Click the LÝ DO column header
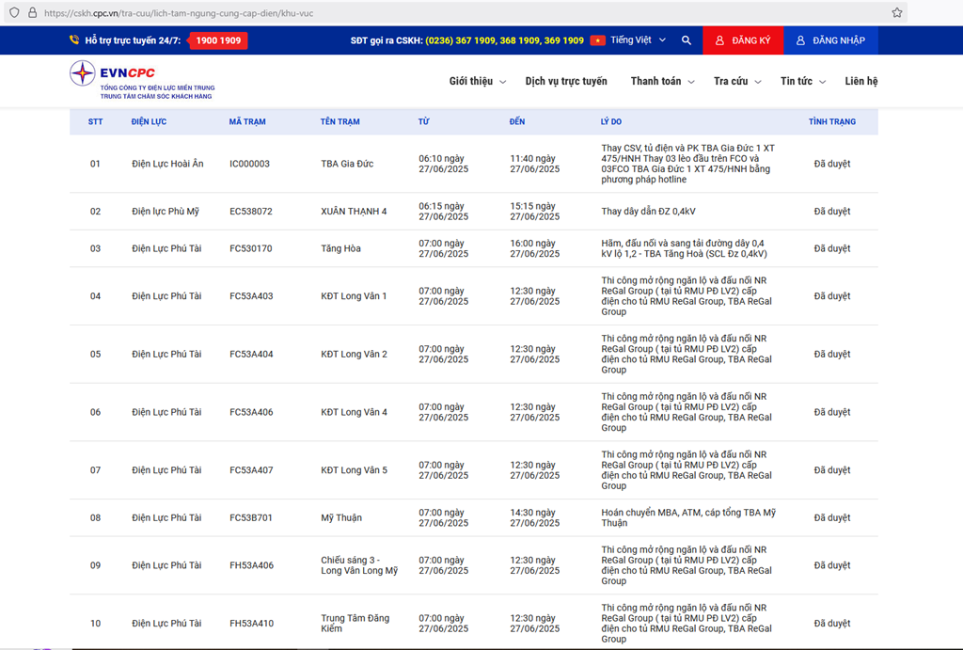 point(611,121)
